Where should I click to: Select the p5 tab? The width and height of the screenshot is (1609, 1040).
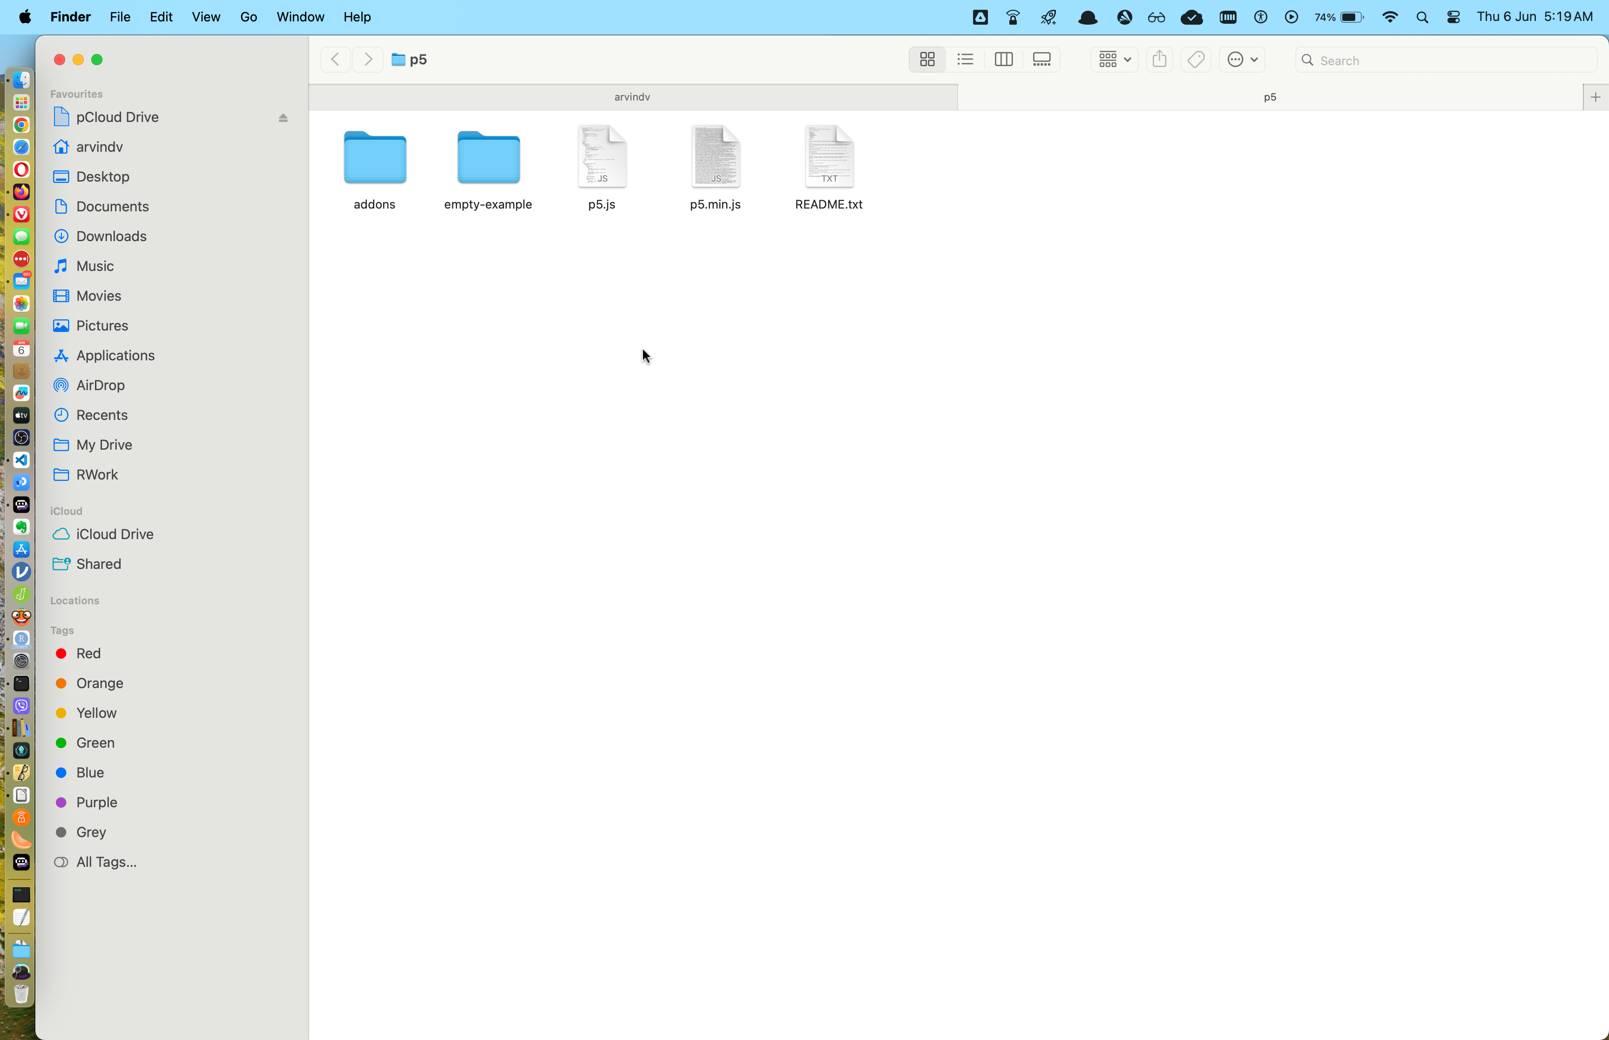click(1270, 97)
